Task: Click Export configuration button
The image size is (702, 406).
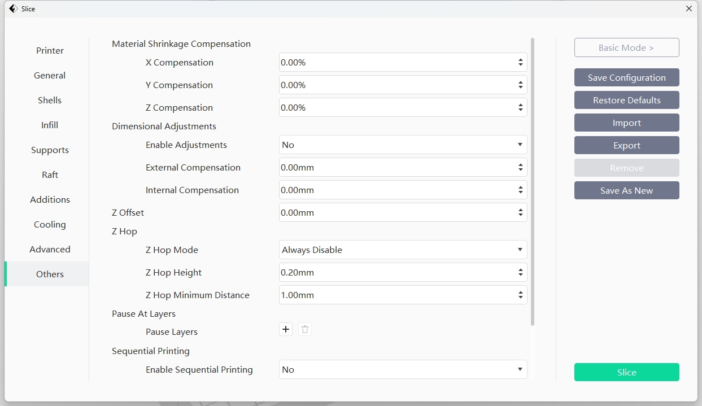Action: pyautogui.click(x=626, y=146)
